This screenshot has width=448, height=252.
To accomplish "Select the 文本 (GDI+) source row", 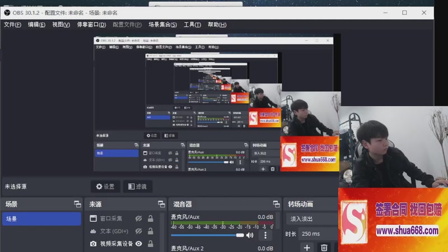I will pyautogui.click(x=123, y=231).
